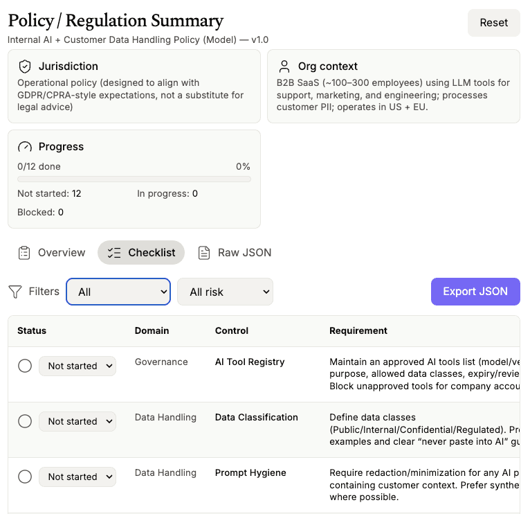Screen dimensions: 530x514
Task: Toggle the Data Classification completion circle
Action: (x=25, y=421)
